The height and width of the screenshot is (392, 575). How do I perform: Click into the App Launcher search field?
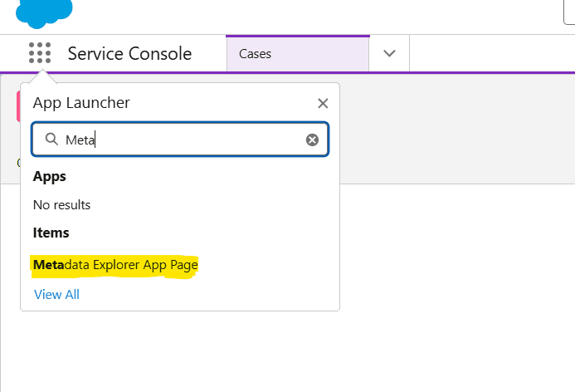180,140
